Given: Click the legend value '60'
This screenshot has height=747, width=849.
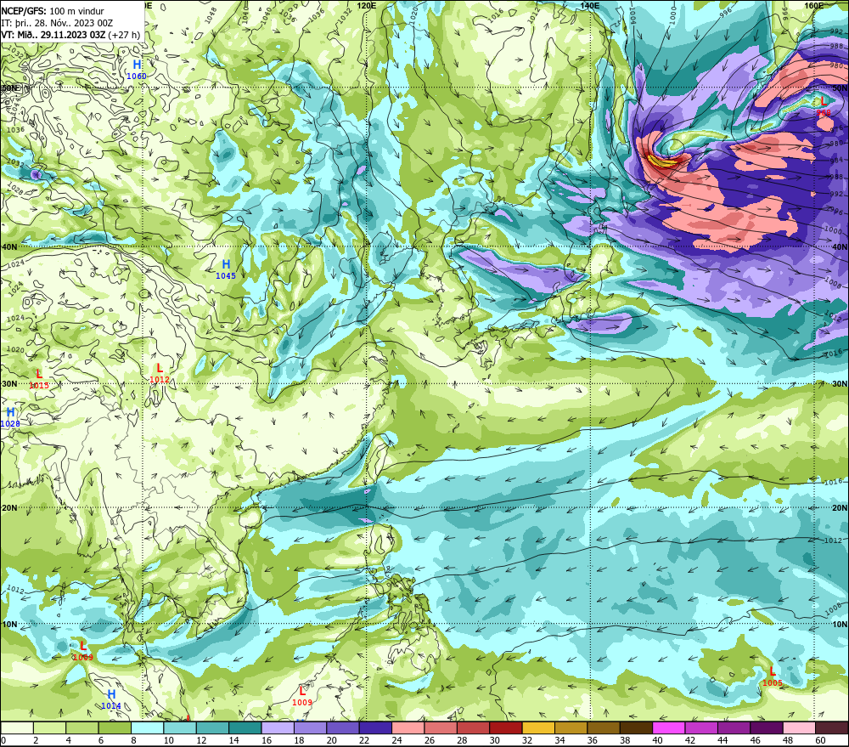Looking at the screenshot, I should 820,740.
